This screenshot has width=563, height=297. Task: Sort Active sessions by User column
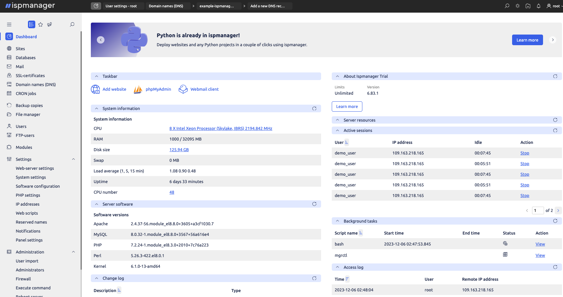(346, 143)
